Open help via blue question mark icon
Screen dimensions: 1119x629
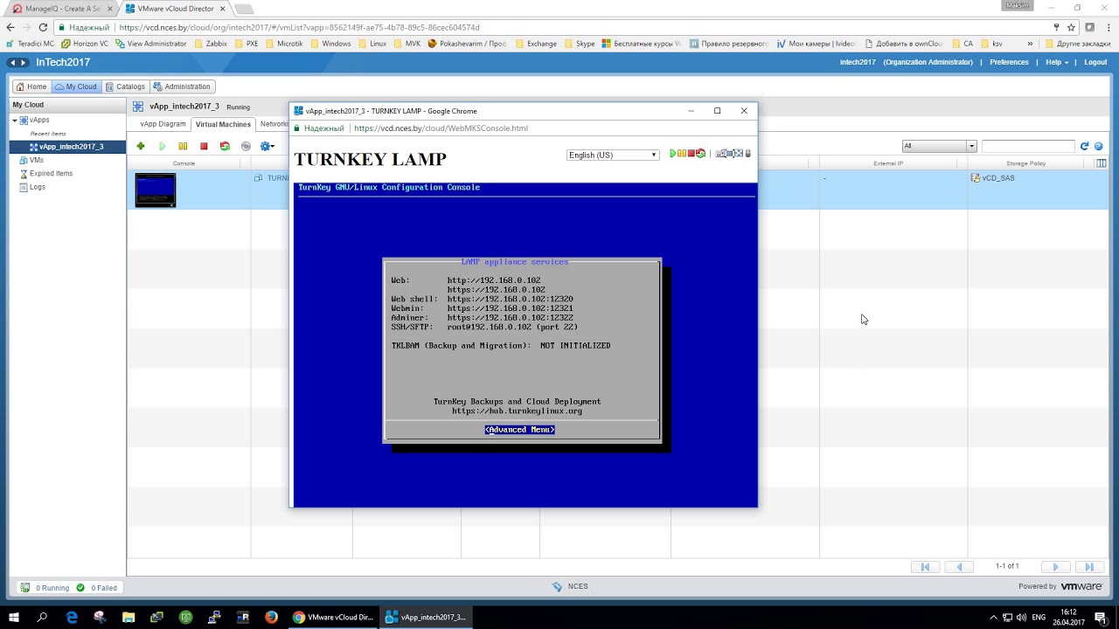pos(1099,146)
